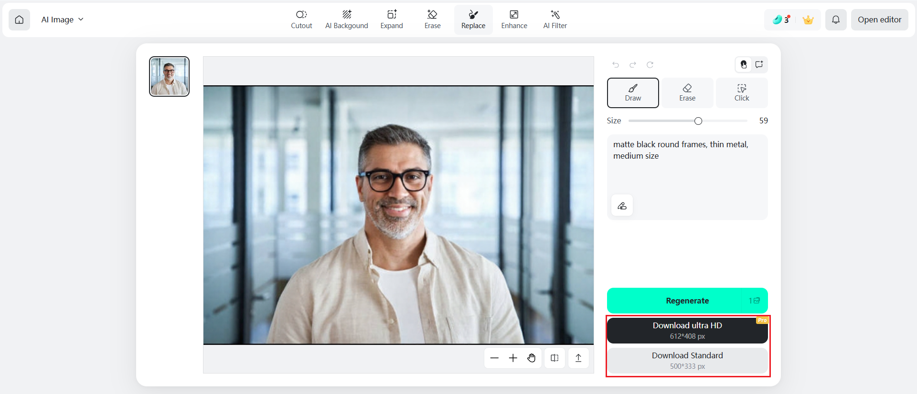Screen dimensions: 917x394
Task: Select the portrait thumbnail in the sidebar
Action: click(169, 76)
